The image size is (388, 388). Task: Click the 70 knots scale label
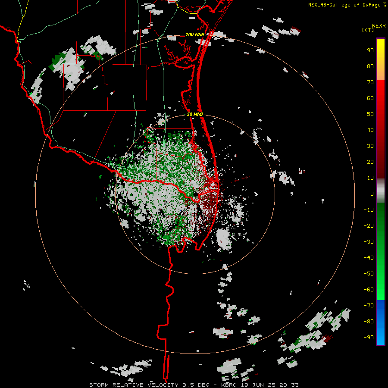coord(370,82)
